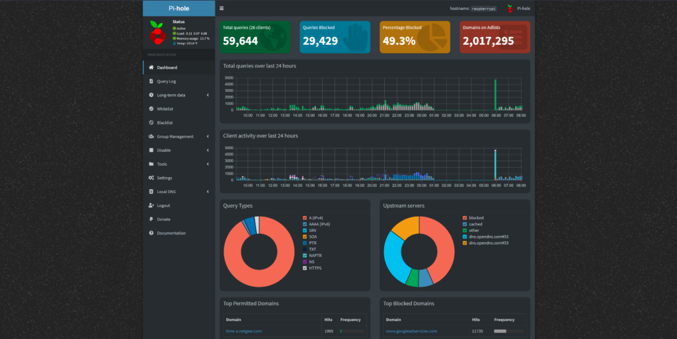The width and height of the screenshot is (677, 339).
Task: Open Documentation from the sidebar
Action: click(x=179, y=233)
